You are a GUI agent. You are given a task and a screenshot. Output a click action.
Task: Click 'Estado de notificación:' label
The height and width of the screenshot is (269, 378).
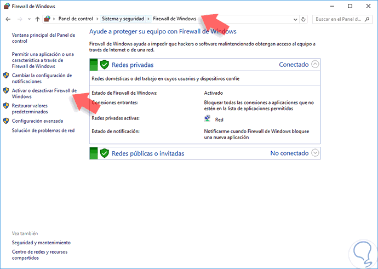click(x=116, y=131)
